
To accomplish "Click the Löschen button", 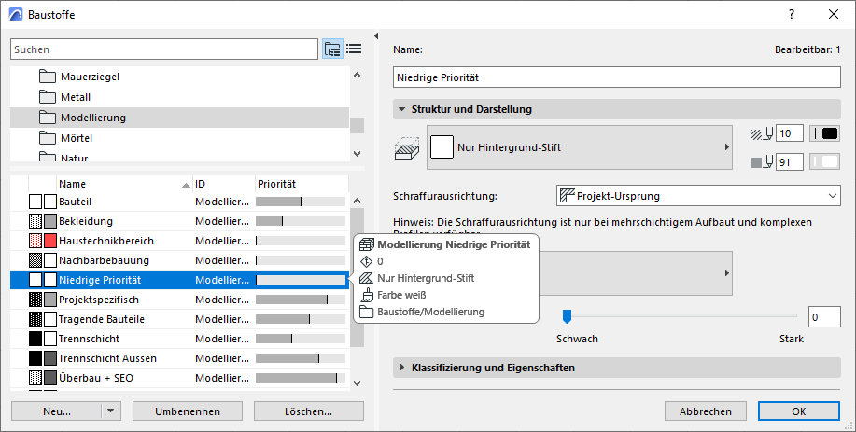I will (309, 411).
